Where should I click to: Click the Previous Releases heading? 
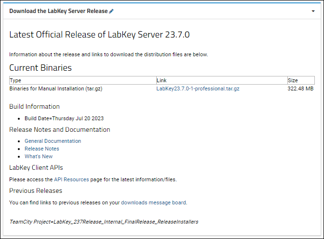point(36,191)
